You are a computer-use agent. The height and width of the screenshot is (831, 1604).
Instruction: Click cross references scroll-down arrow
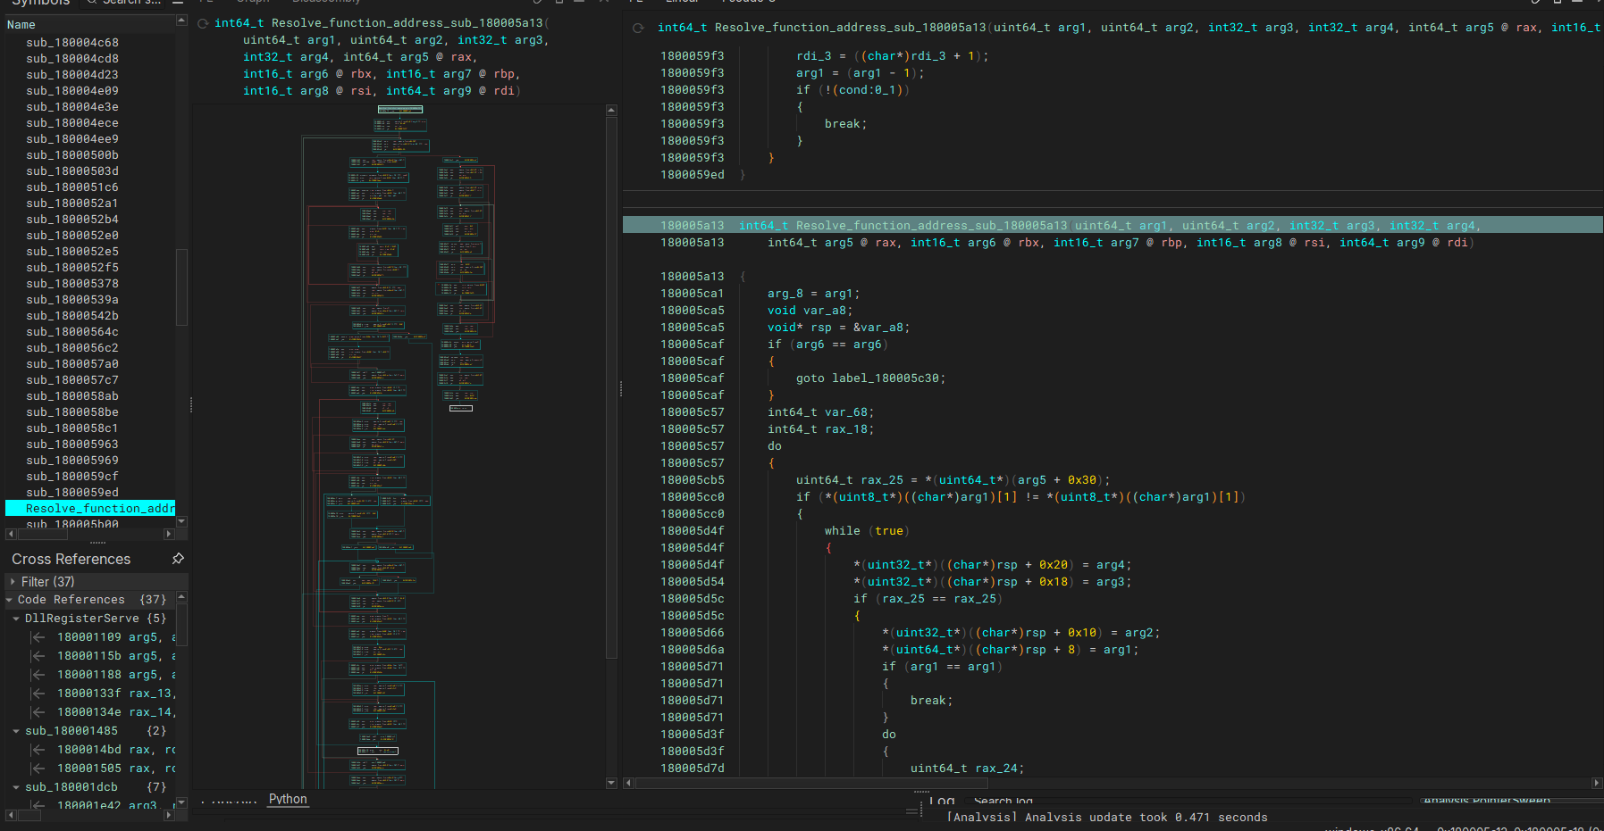pyautogui.click(x=181, y=802)
